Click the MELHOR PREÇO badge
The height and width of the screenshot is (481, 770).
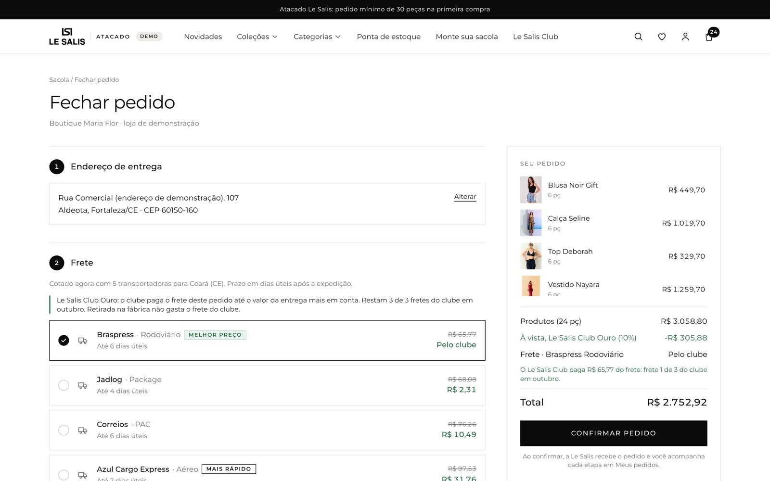(215, 335)
